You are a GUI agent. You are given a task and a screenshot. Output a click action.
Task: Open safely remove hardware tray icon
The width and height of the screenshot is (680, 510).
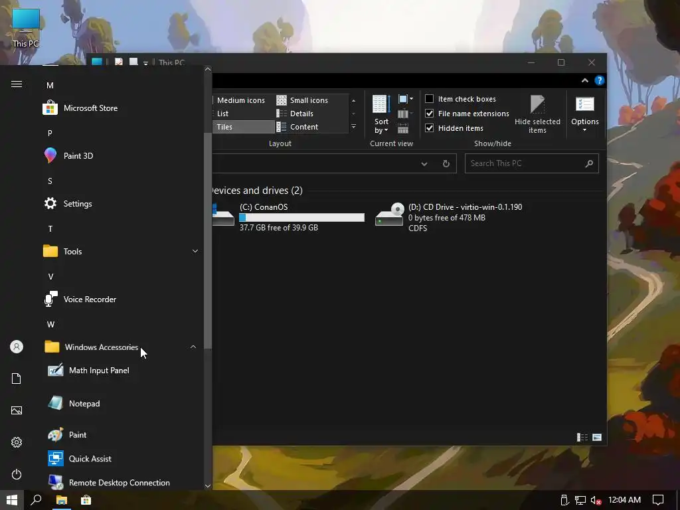pos(564,501)
